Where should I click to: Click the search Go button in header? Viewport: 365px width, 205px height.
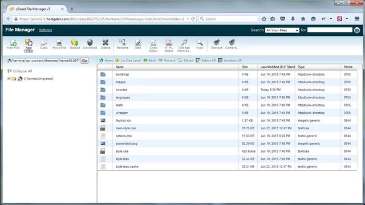pyautogui.click(x=357, y=30)
